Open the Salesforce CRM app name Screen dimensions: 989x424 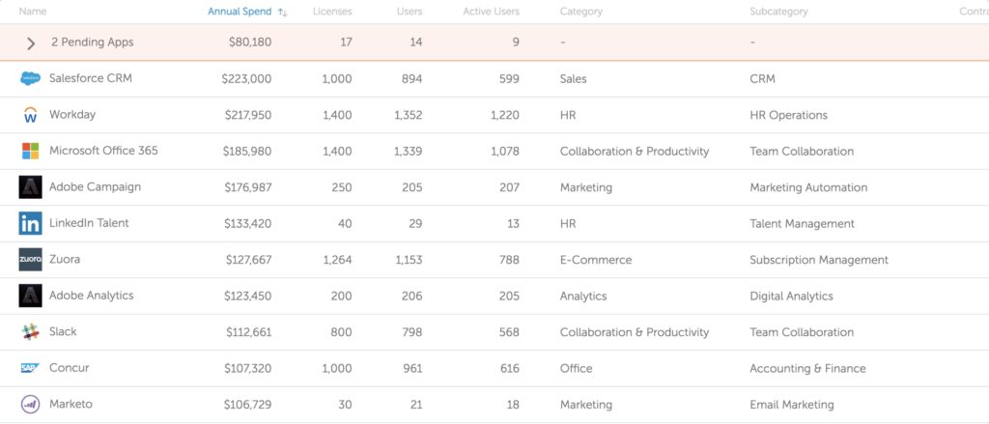(91, 78)
